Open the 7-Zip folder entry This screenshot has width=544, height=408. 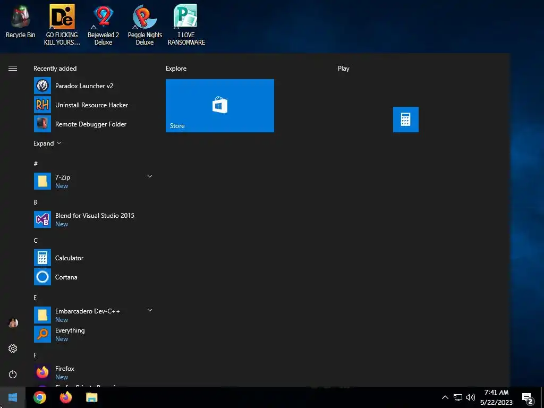click(x=93, y=181)
